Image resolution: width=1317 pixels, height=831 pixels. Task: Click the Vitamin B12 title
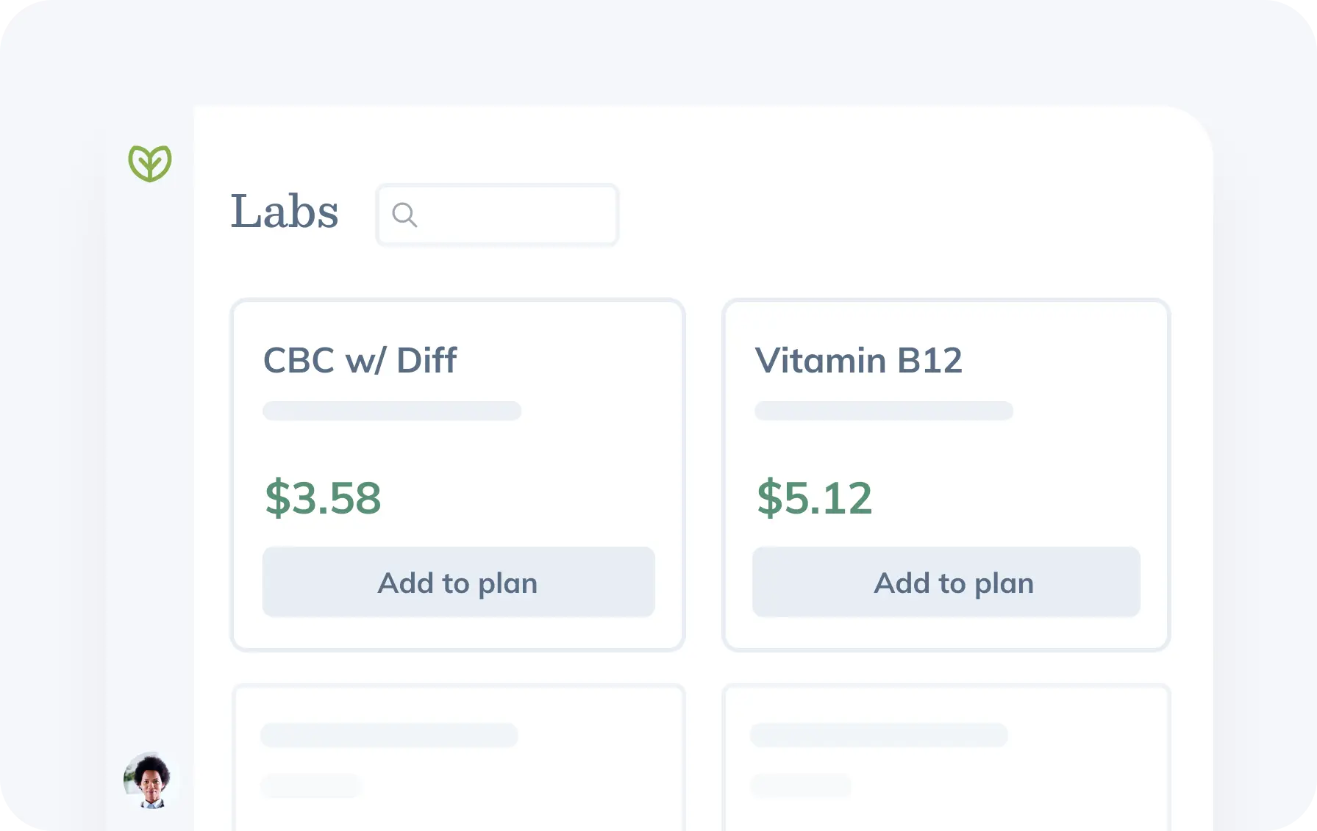point(858,360)
